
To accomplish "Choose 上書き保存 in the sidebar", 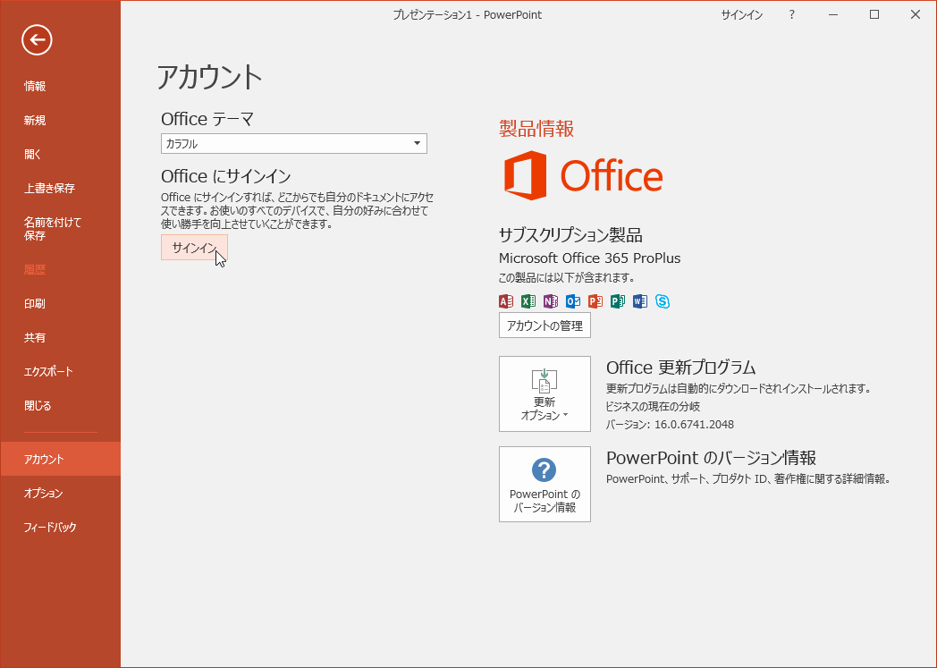I will [61, 188].
